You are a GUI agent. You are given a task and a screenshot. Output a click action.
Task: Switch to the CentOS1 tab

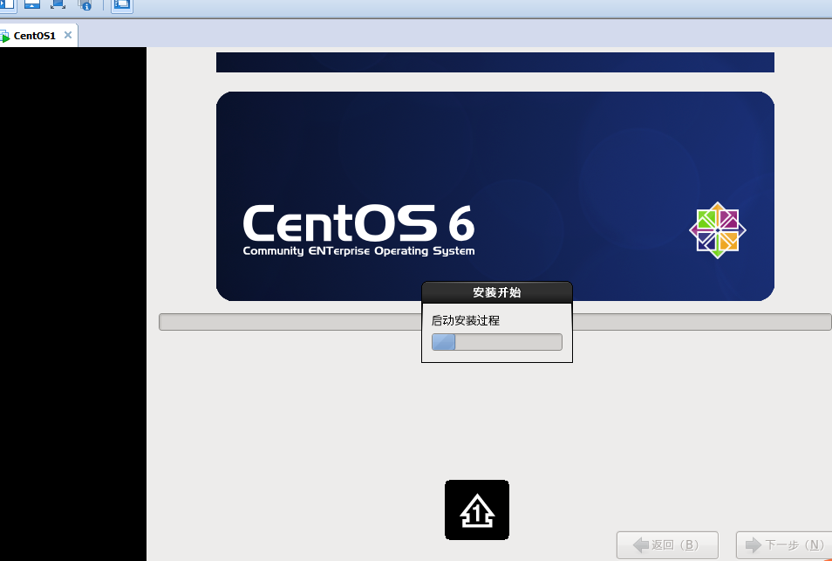(35, 36)
